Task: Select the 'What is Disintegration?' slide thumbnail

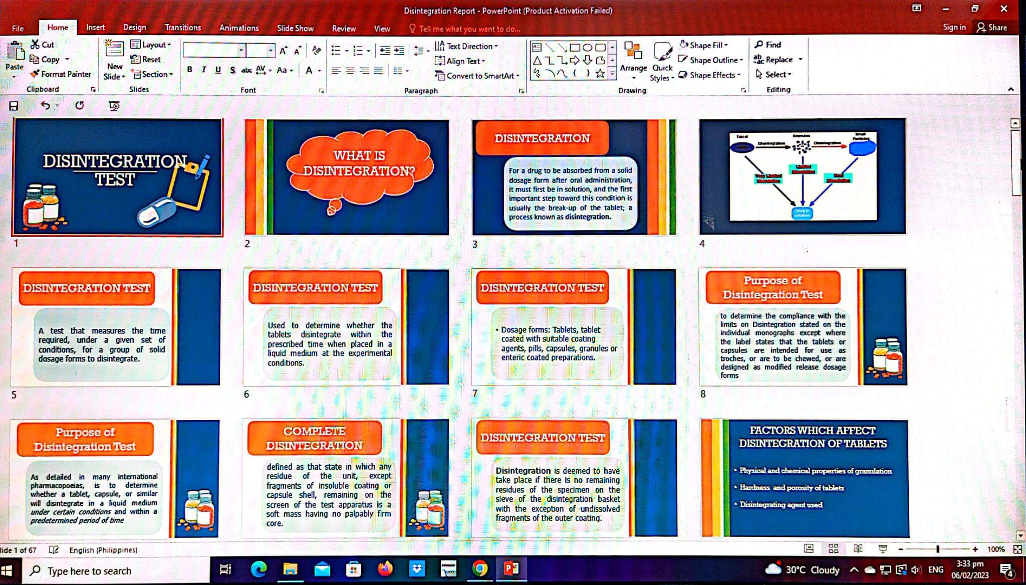Action: pyautogui.click(x=347, y=177)
